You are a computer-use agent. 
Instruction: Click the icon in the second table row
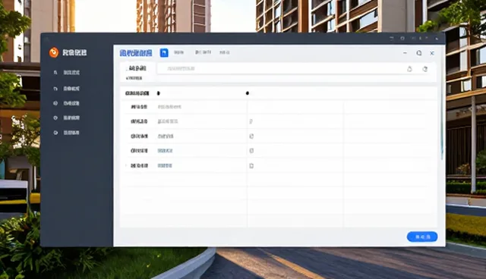pyautogui.click(x=251, y=121)
